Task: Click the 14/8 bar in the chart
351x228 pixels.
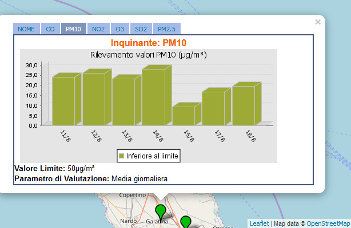Action: coord(157,95)
